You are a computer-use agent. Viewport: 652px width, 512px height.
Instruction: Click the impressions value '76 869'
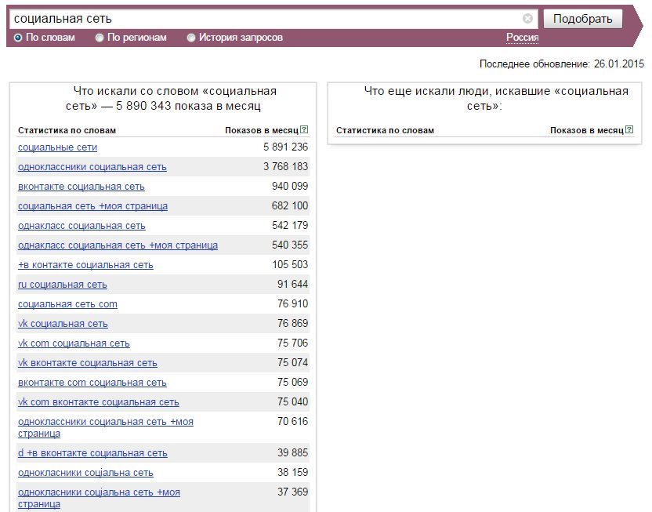292,323
